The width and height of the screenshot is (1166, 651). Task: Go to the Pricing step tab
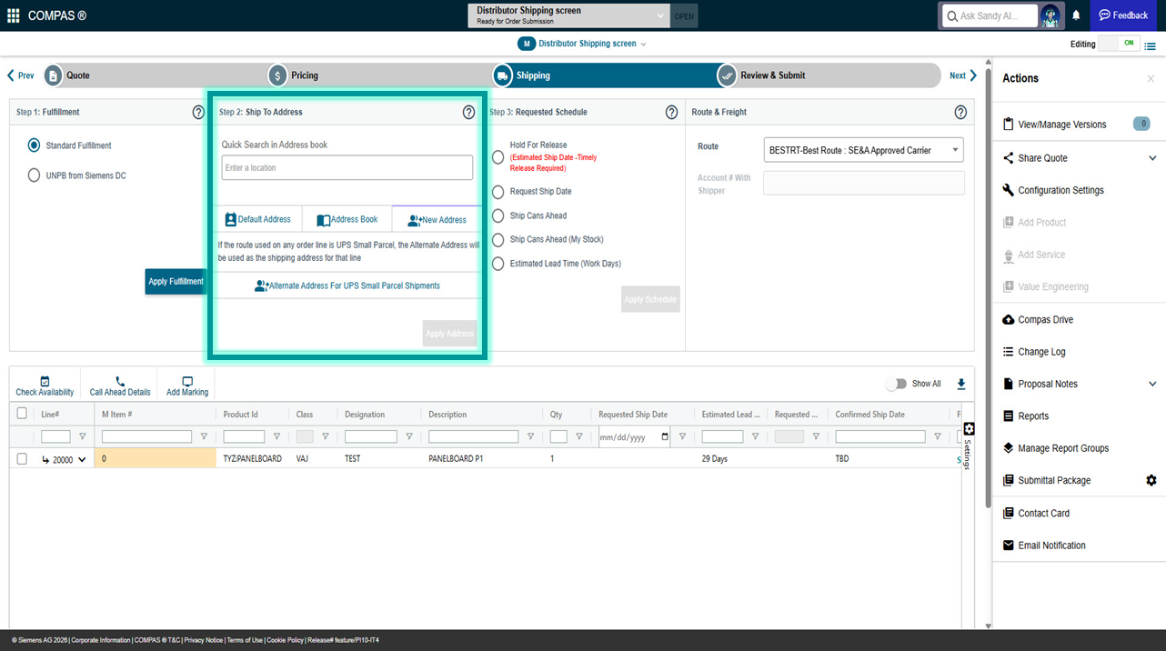pyautogui.click(x=304, y=75)
